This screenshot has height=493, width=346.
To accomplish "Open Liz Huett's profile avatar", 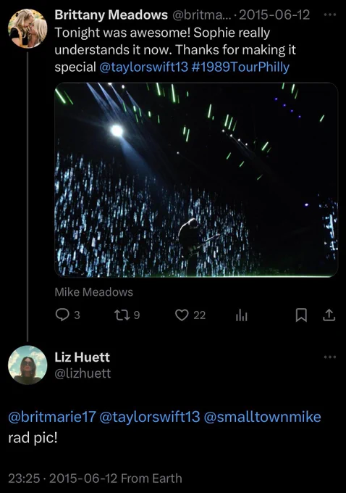I will (x=28, y=365).
